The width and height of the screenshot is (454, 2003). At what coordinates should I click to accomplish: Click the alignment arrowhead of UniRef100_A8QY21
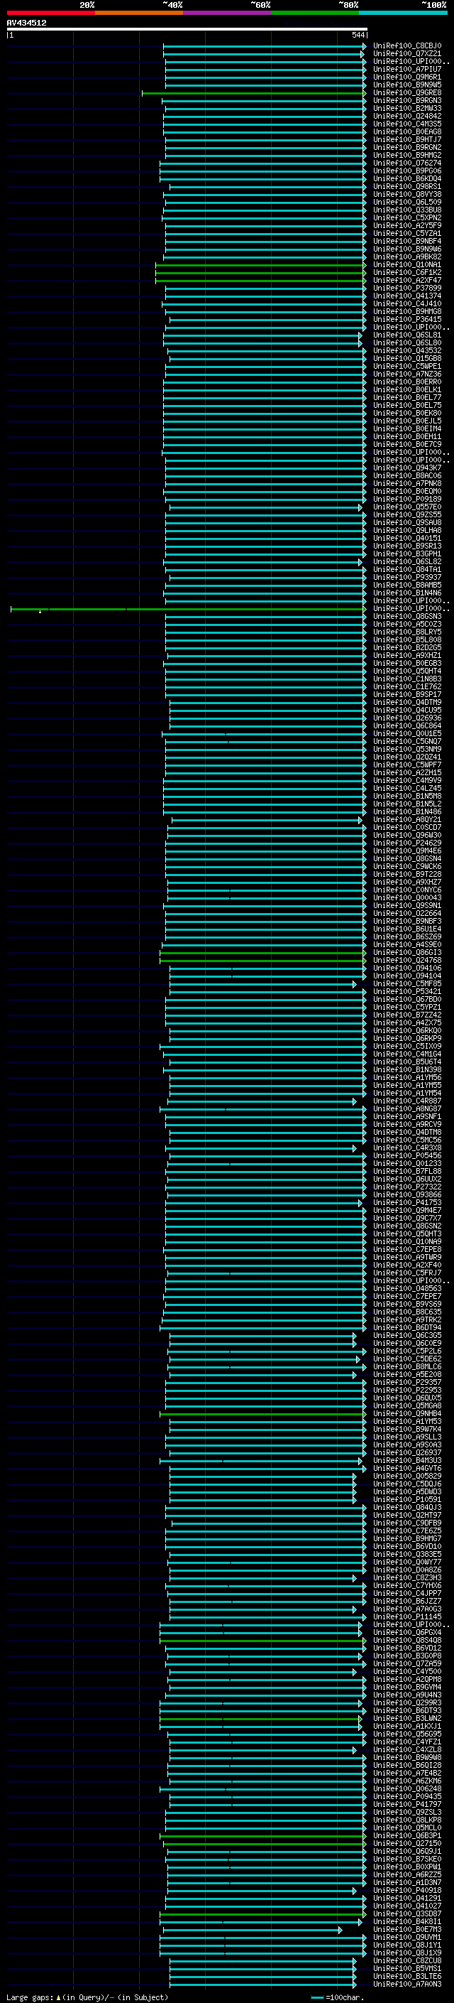coord(360,819)
